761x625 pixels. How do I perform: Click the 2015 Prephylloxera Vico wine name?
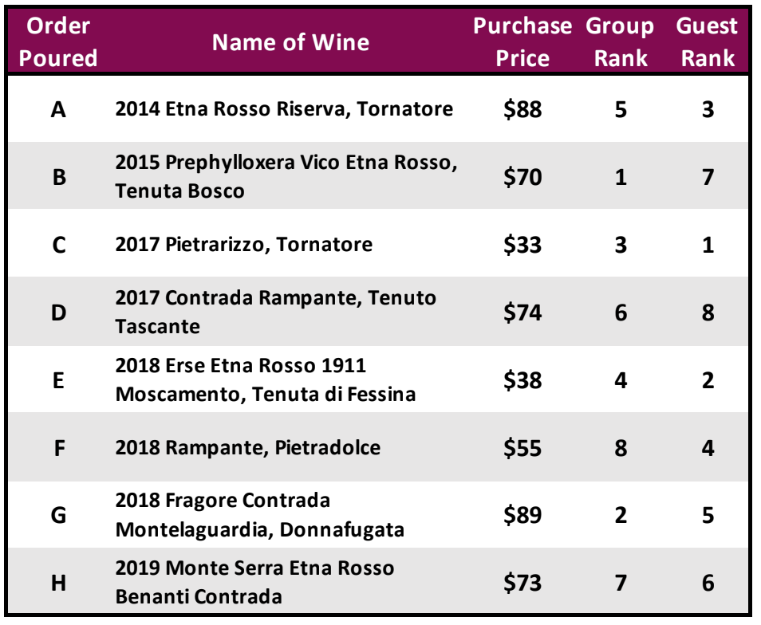click(286, 176)
